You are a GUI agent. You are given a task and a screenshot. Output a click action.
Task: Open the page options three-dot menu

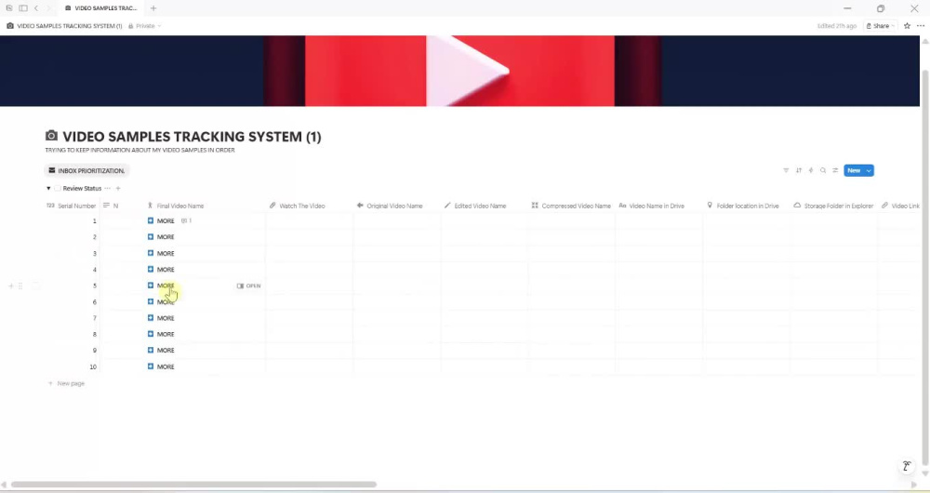coord(921,25)
